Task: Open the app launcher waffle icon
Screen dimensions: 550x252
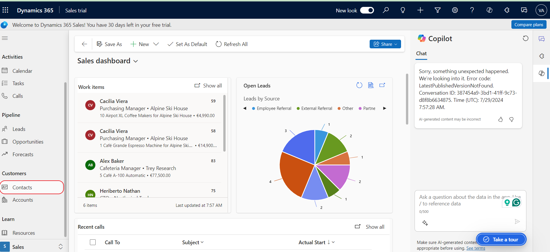Action: tap(5, 10)
